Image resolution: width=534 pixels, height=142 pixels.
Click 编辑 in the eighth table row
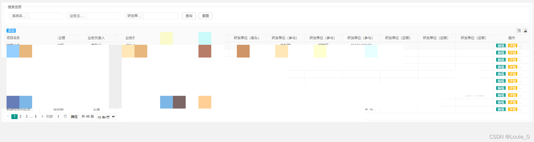501,95
